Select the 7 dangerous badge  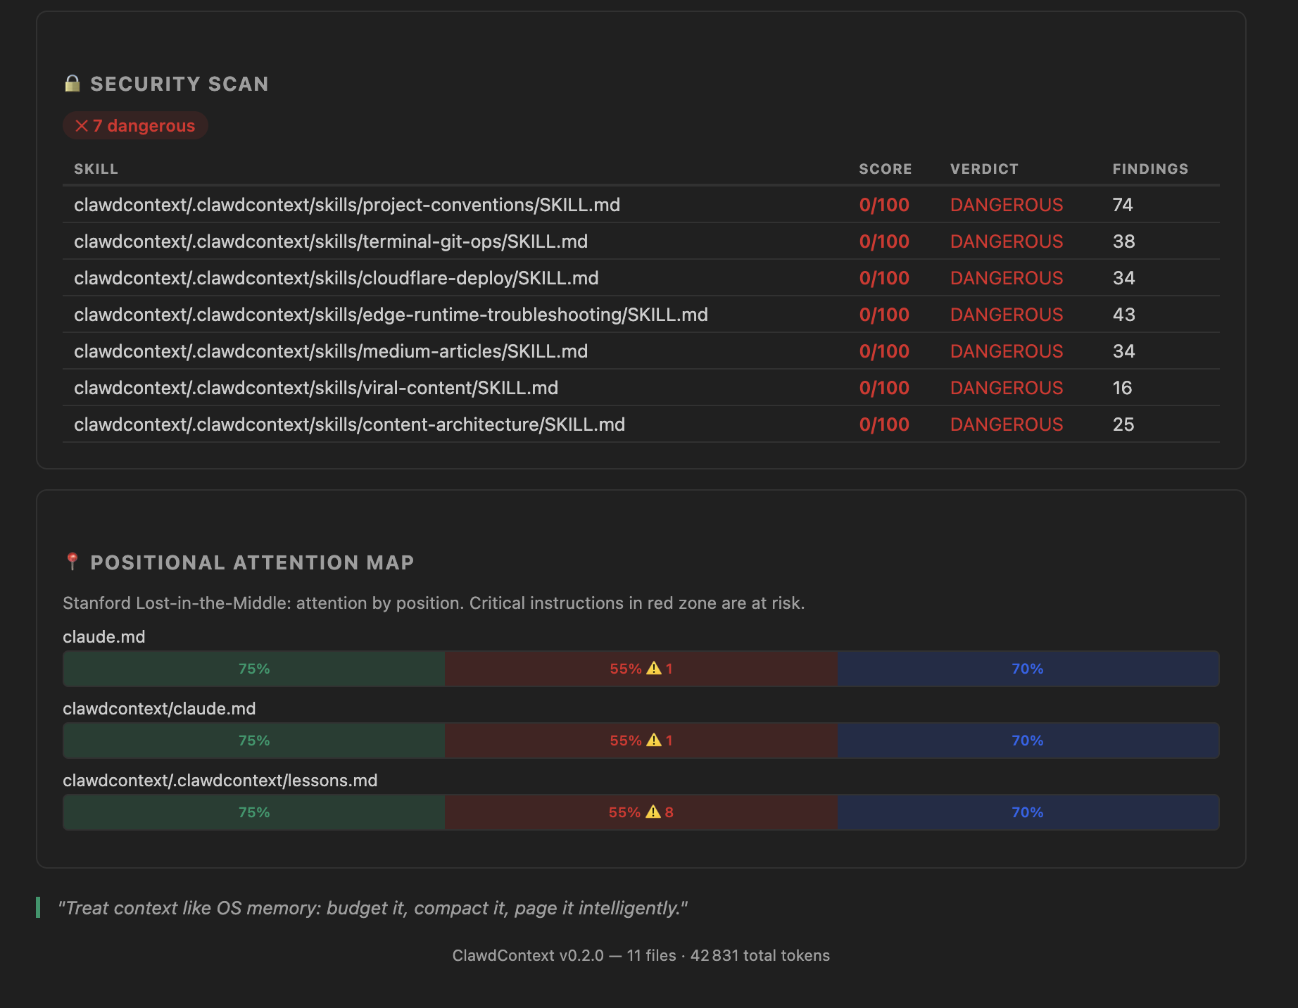[x=136, y=126]
